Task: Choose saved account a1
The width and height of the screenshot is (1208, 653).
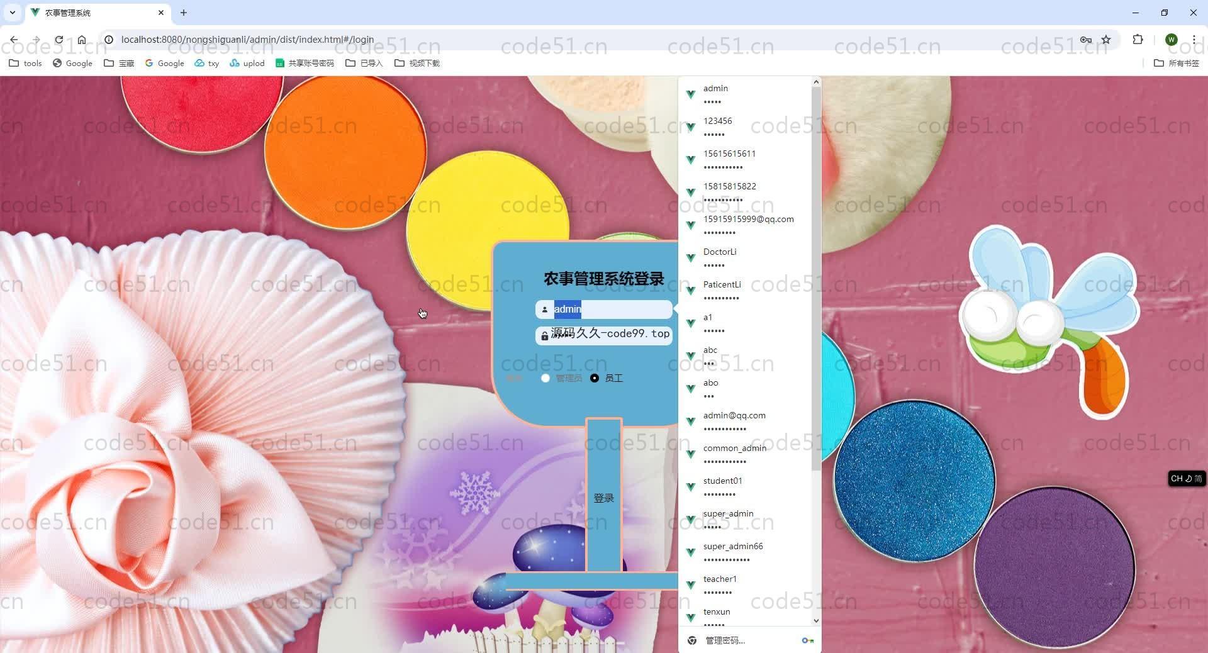Action: pyautogui.click(x=745, y=323)
